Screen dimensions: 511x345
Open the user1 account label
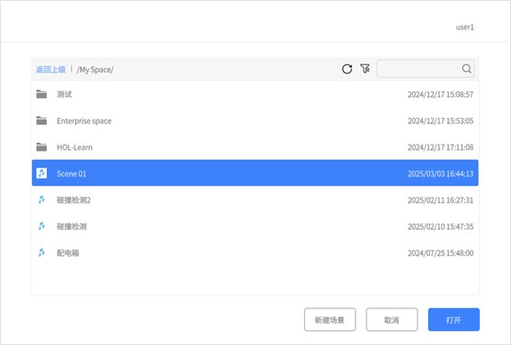click(465, 27)
